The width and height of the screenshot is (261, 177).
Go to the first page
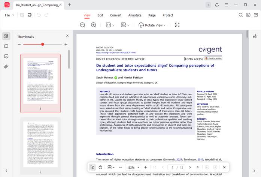click(155, 167)
